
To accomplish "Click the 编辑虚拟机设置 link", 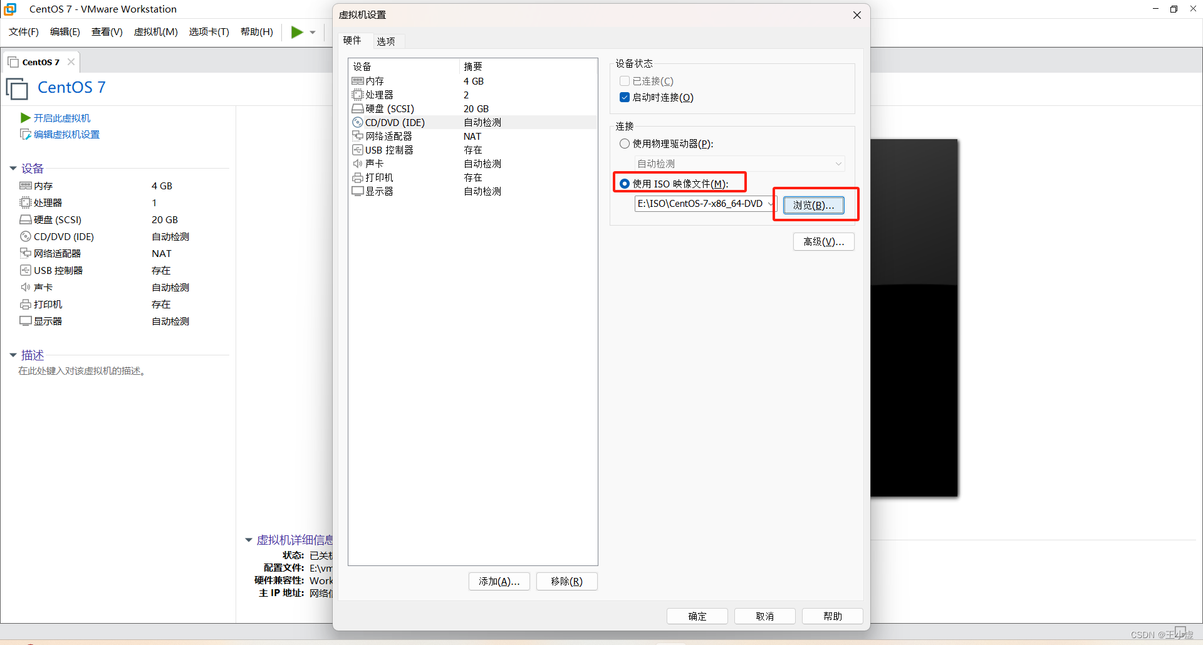I will 67,134.
